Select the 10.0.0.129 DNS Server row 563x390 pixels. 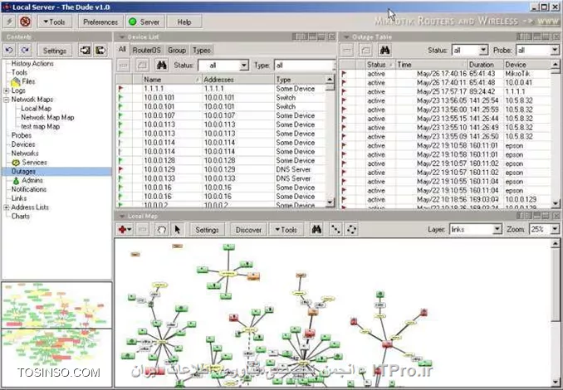pos(221,169)
